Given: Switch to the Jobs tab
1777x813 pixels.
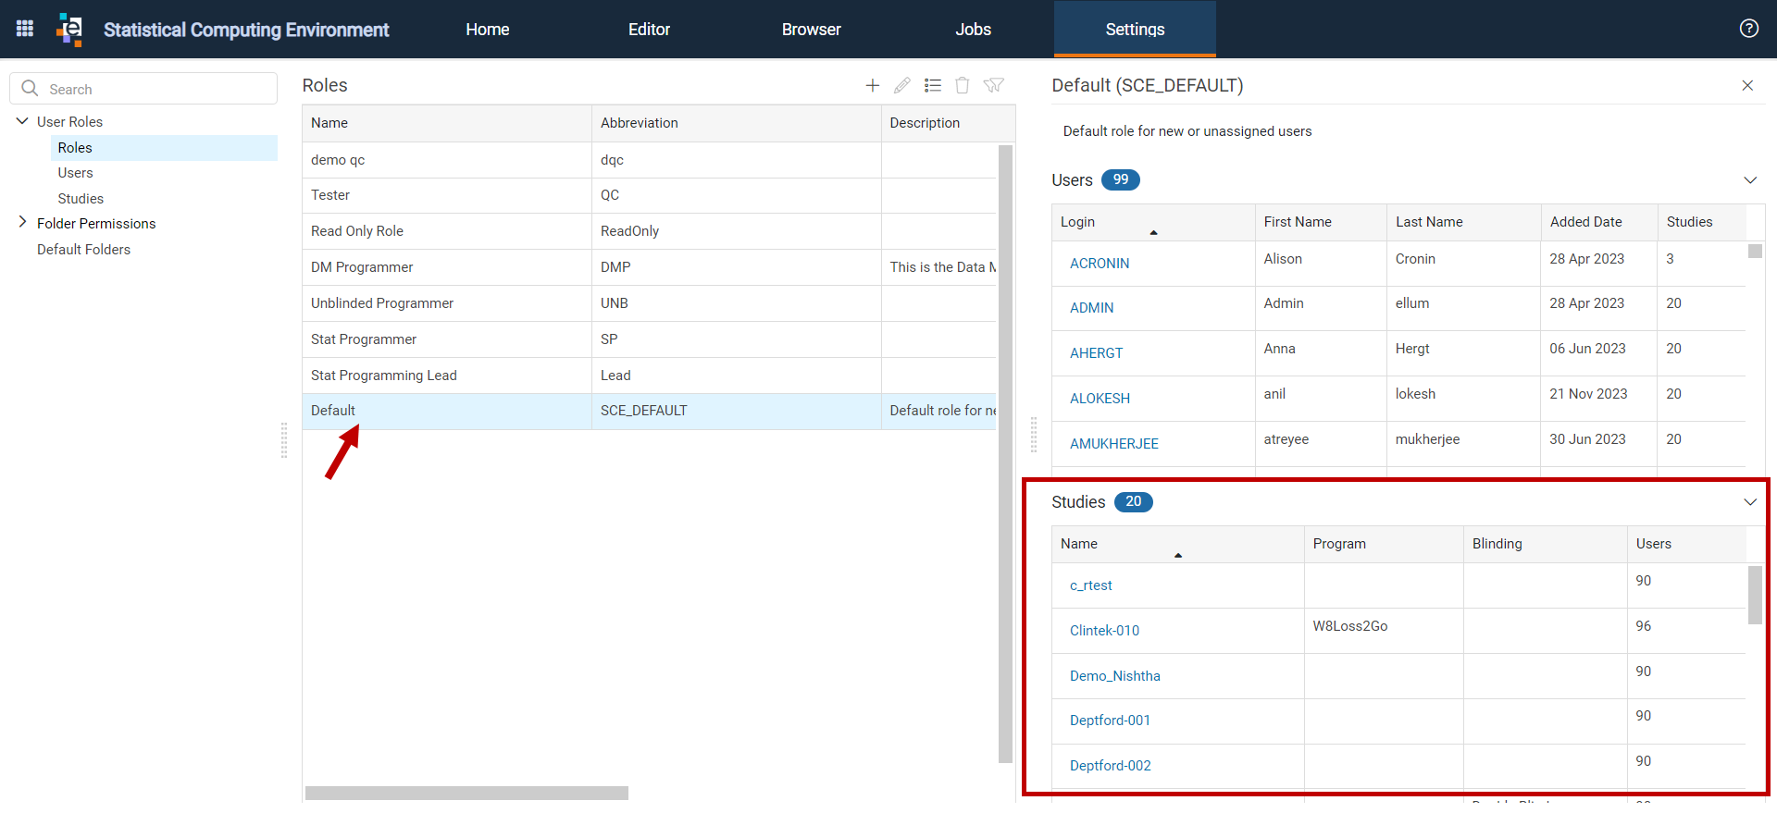Looking at the screenshot, I should click(973, 30).
